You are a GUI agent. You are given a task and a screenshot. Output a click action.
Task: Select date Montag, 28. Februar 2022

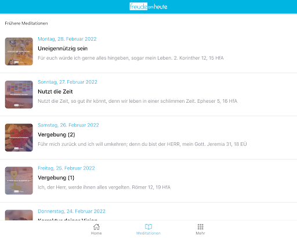67,39
